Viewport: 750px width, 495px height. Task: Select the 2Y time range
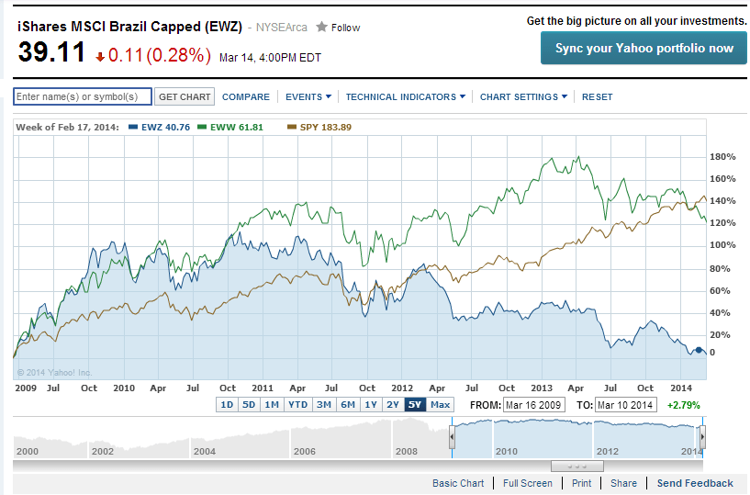[x=393, y=404]
